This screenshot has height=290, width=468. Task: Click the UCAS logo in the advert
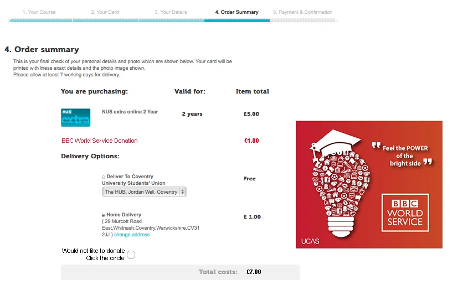point(310,241)
